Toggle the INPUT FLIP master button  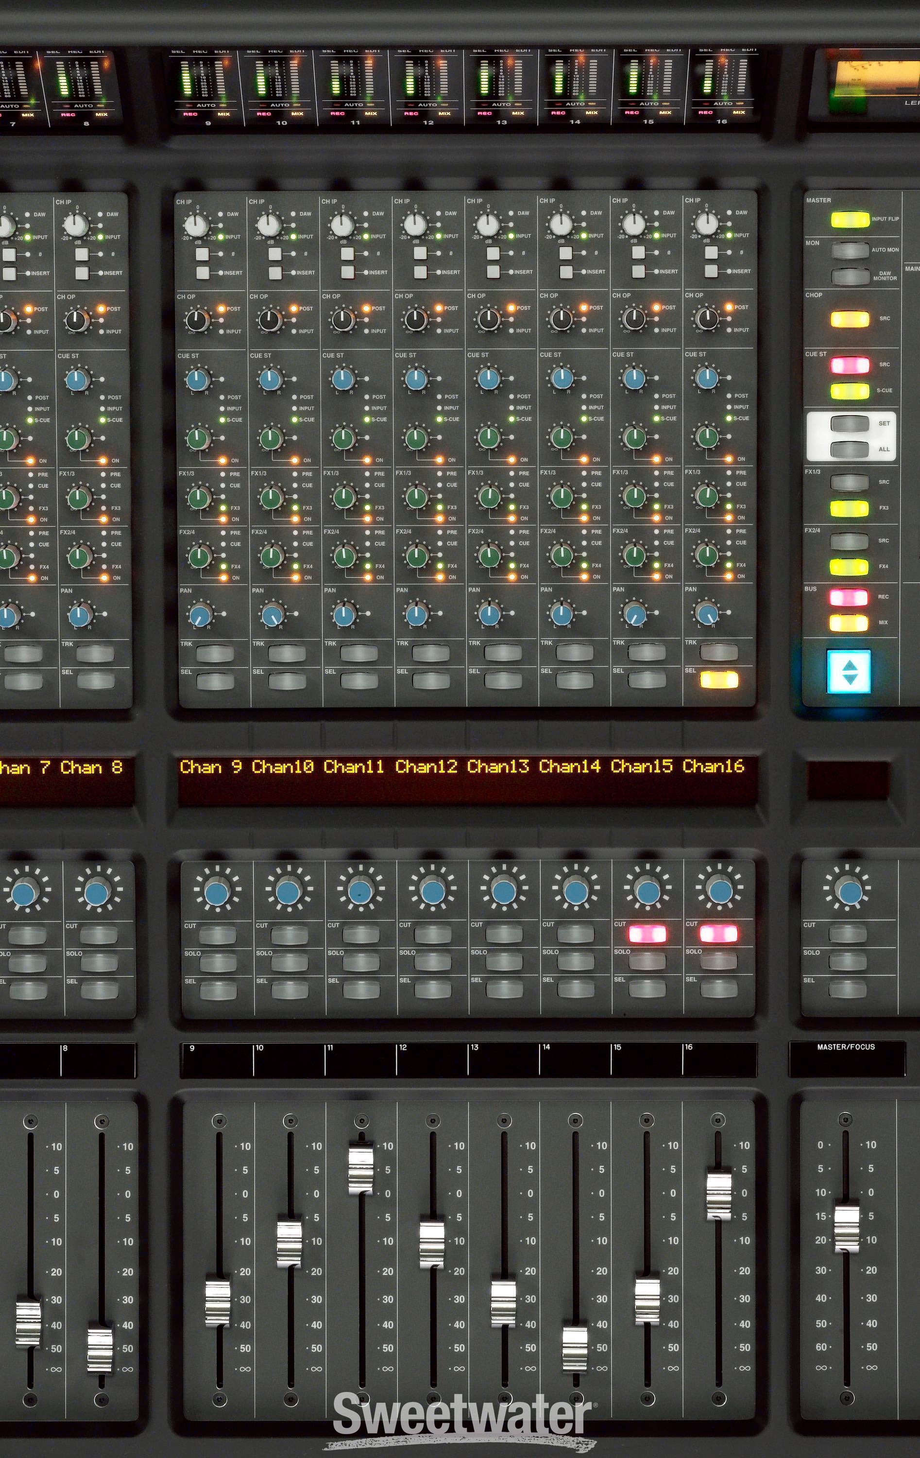(x=850, y=219)
